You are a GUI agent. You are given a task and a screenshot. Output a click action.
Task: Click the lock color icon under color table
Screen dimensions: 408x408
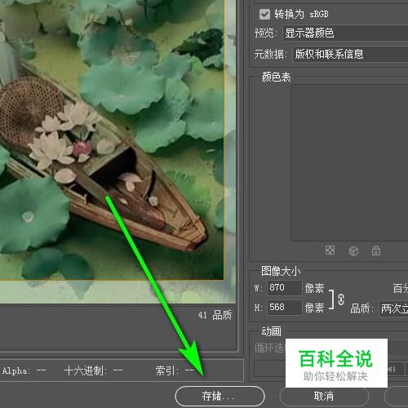(x=376, y=251)
